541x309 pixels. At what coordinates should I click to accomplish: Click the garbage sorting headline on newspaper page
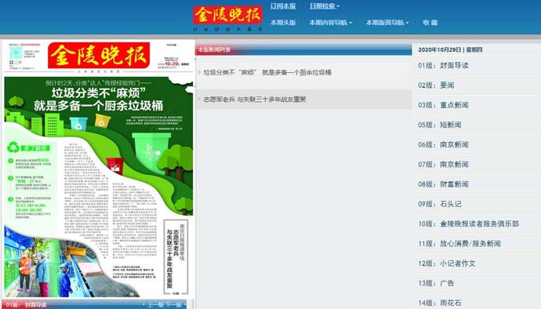pos(98,99)
